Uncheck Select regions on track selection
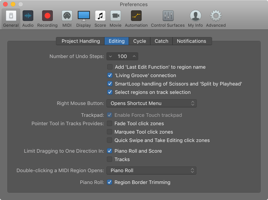This screenshot has width=268, height=200. 110,92
